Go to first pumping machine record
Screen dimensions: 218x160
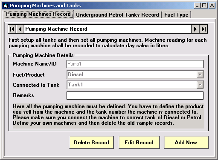[x=12, y=29]
